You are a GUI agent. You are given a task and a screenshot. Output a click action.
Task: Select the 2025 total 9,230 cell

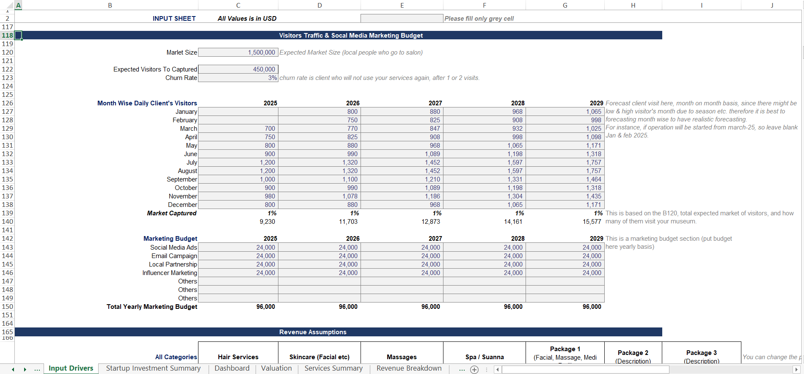[238, 222]
